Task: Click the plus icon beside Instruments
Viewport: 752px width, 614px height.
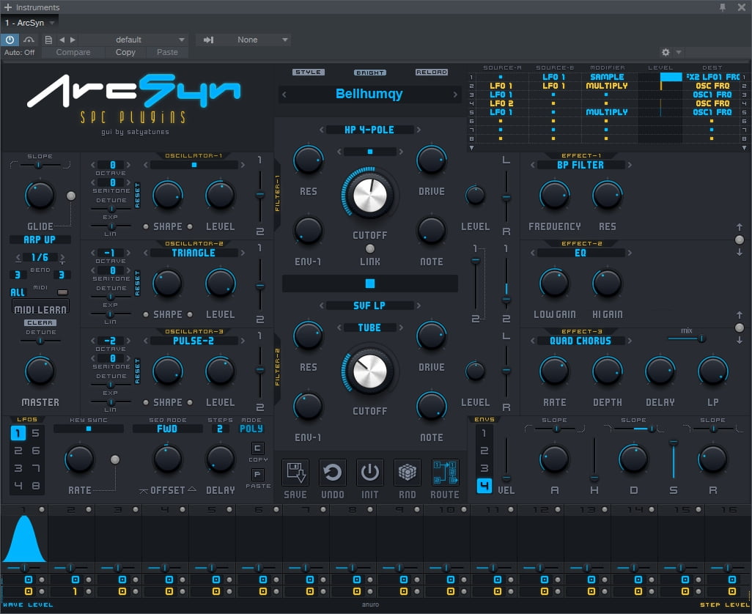Action: coord(7,7)
